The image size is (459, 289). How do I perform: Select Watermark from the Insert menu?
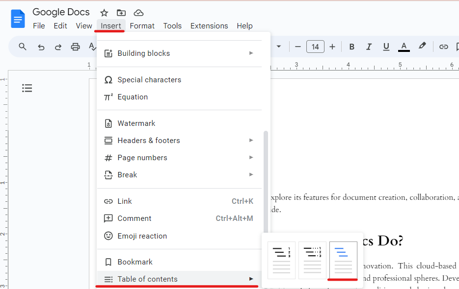[136, 123]
